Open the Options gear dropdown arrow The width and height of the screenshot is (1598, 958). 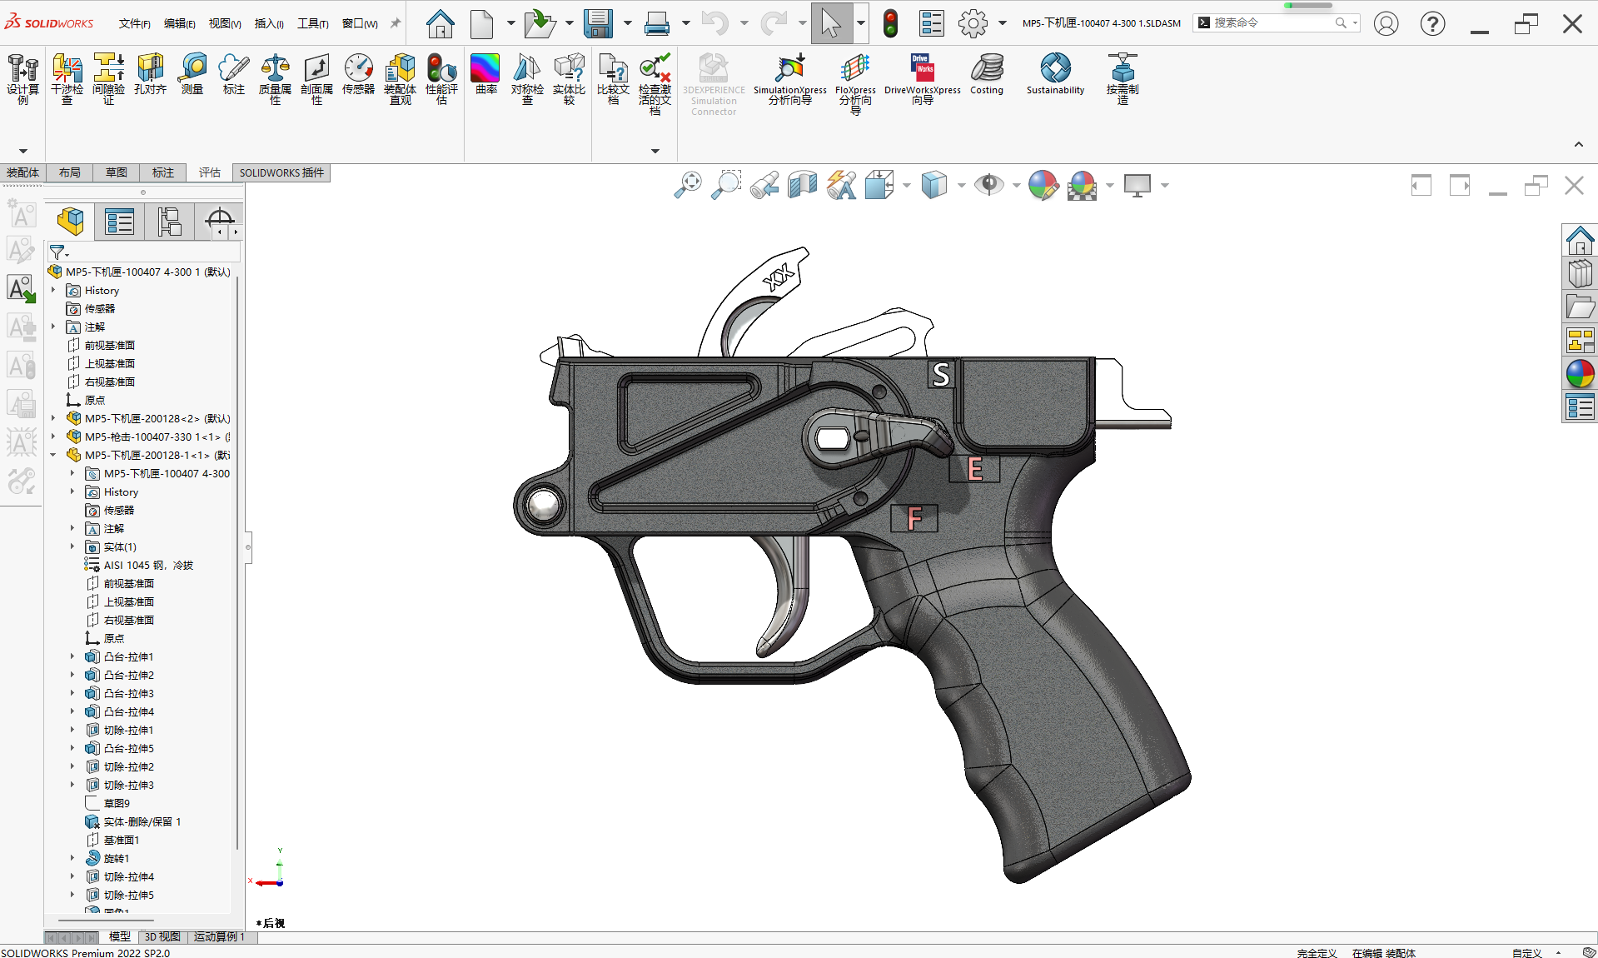(1003, 23)
